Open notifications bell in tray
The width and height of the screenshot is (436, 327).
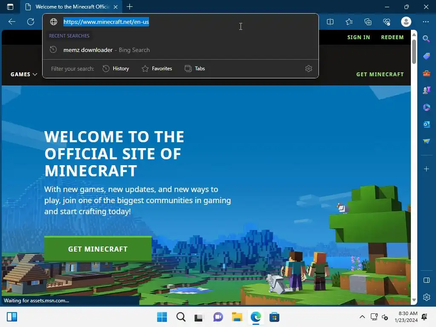[425, 317]
